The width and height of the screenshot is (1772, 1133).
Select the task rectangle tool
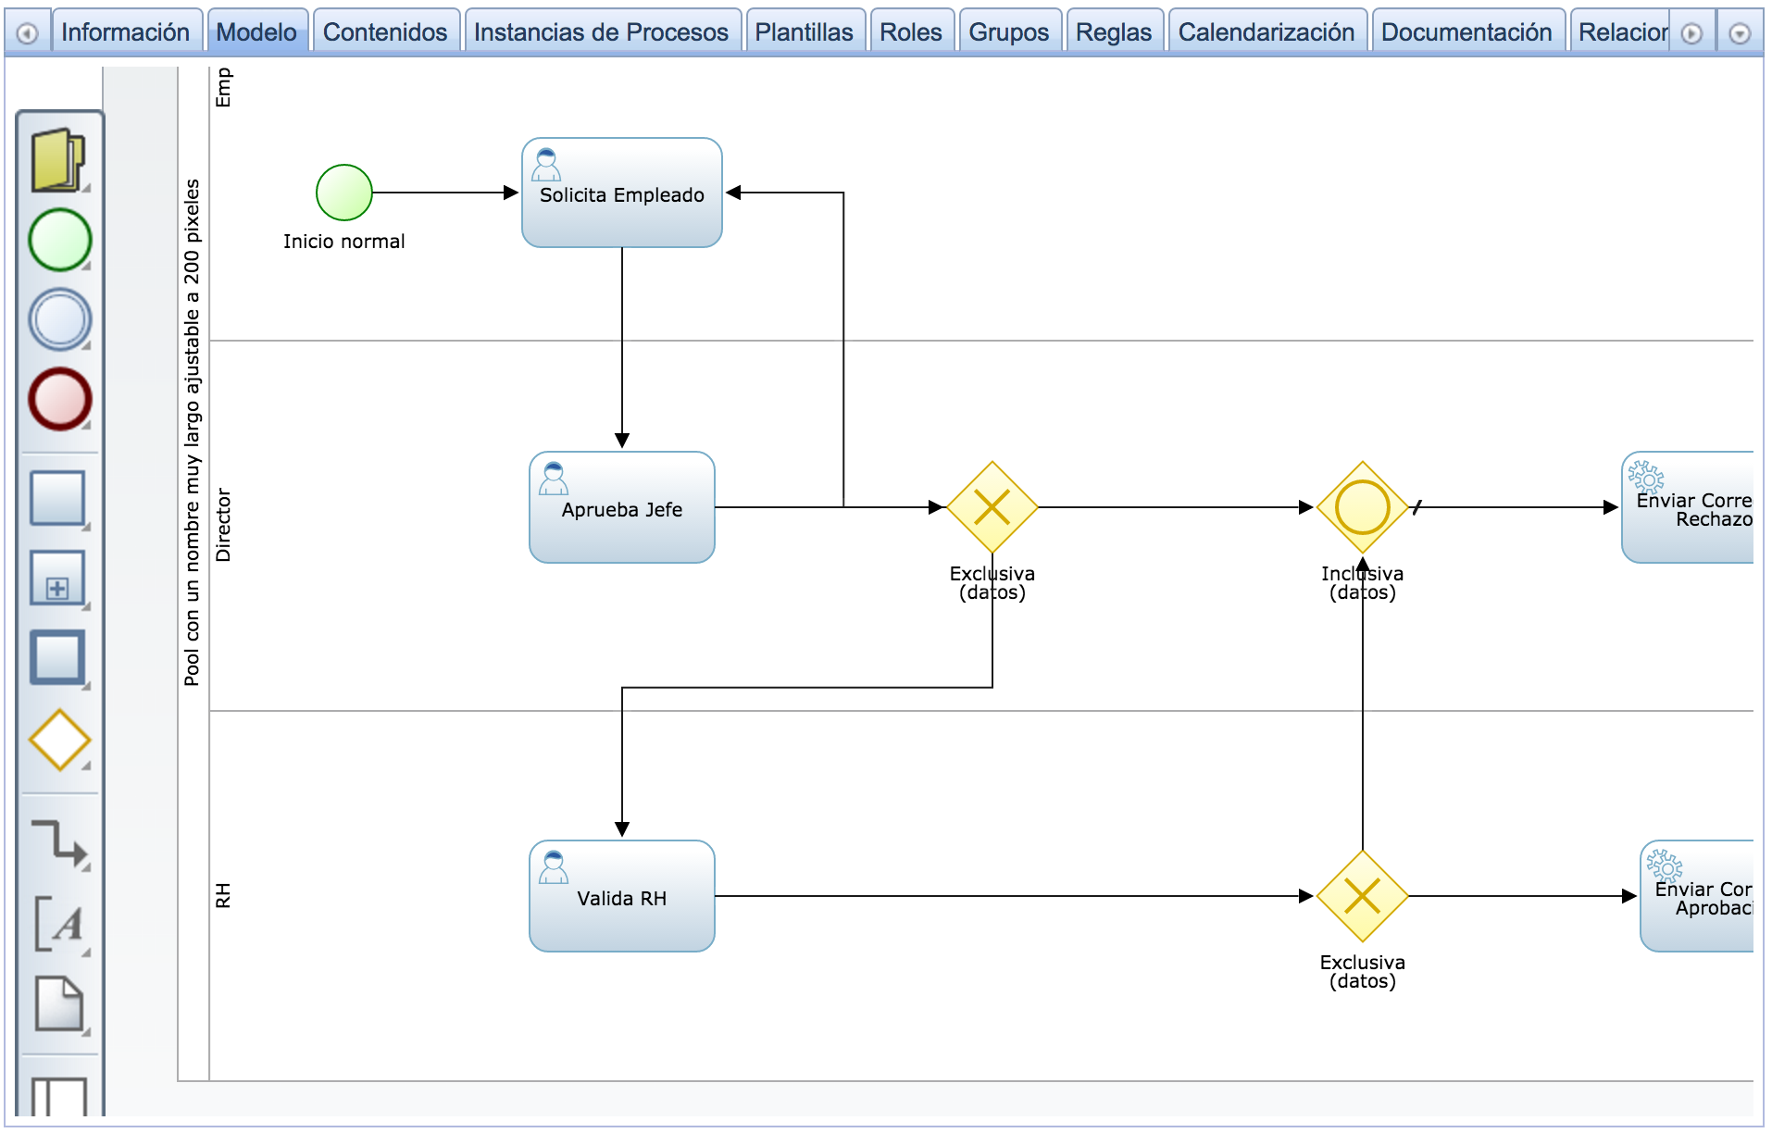coord(58,499)
